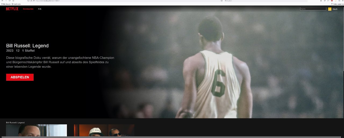The height and width of the screenshot is (138, 344).
Task: Open the red Opera-style extension icon
Action: click(x=332, y=1)
